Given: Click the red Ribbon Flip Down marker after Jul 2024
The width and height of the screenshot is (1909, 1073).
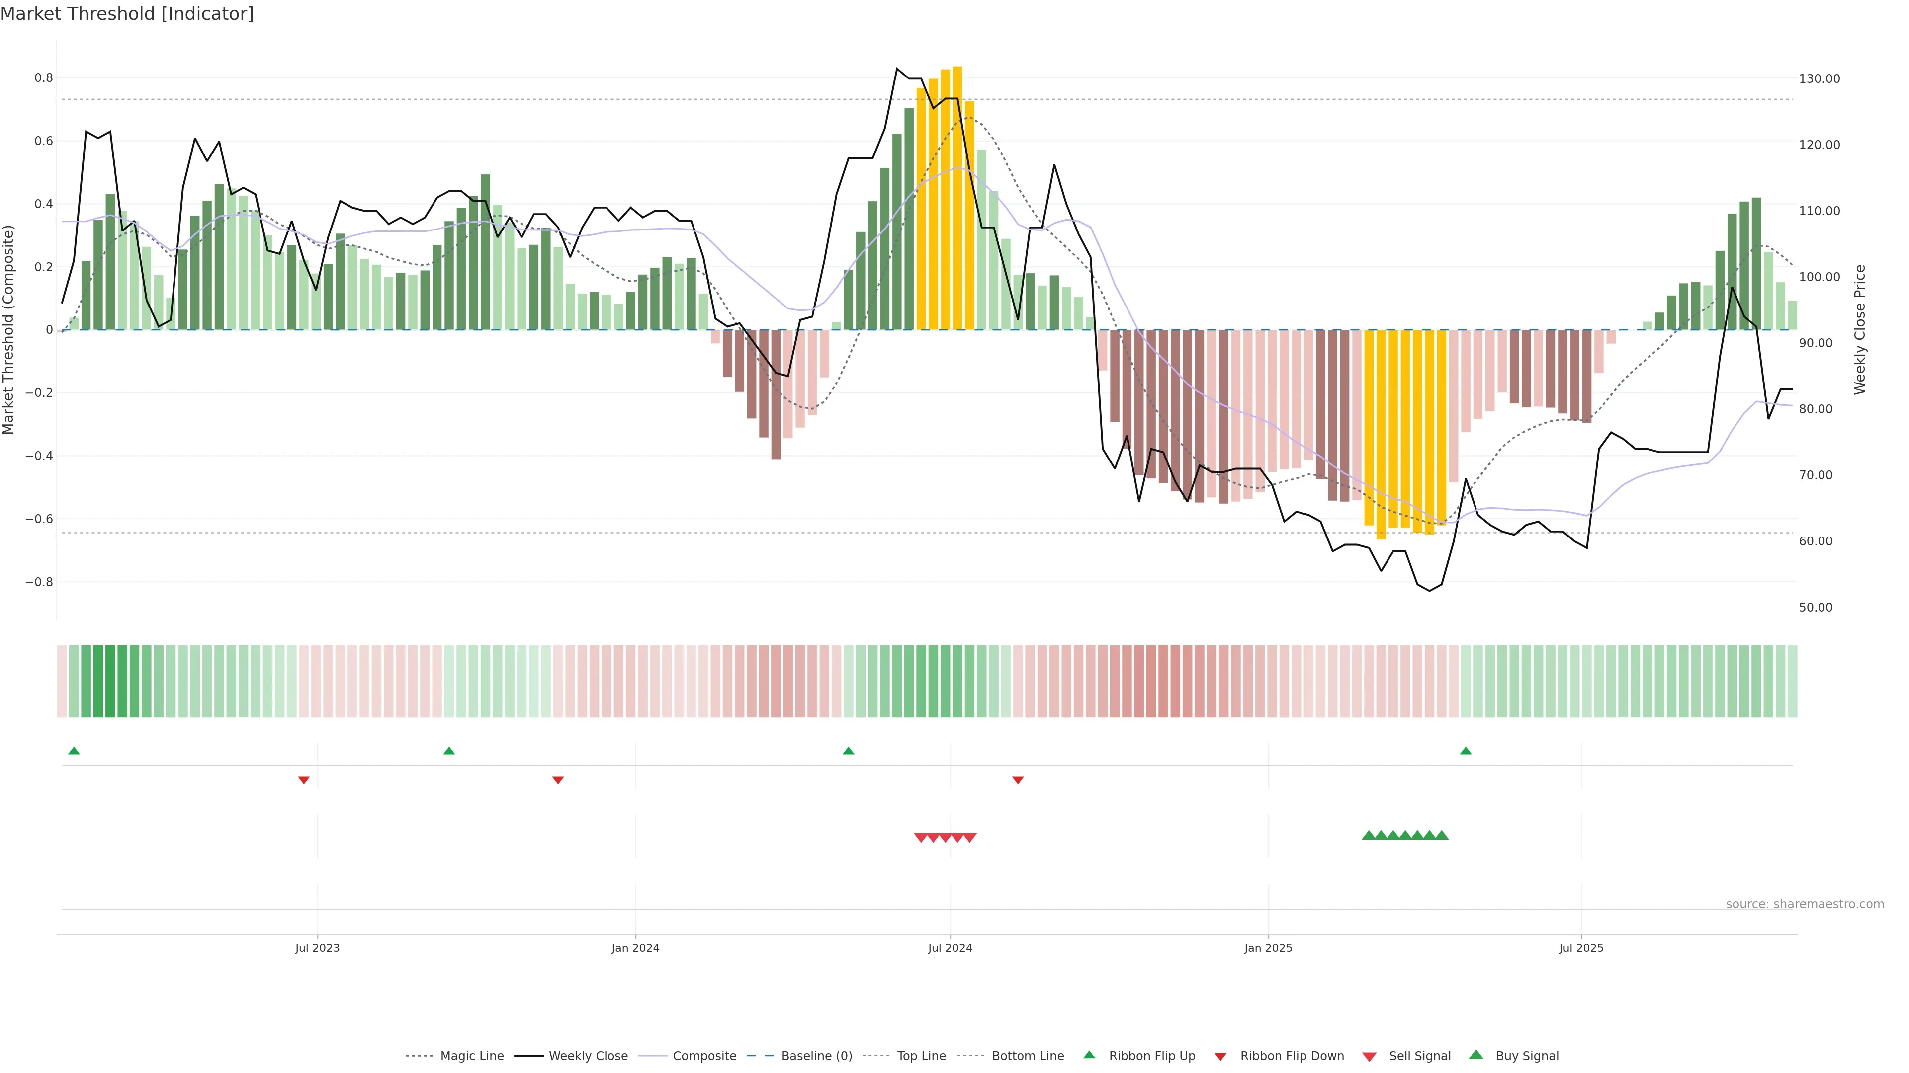Looking at the screenshot, I should click(1018, 780).
